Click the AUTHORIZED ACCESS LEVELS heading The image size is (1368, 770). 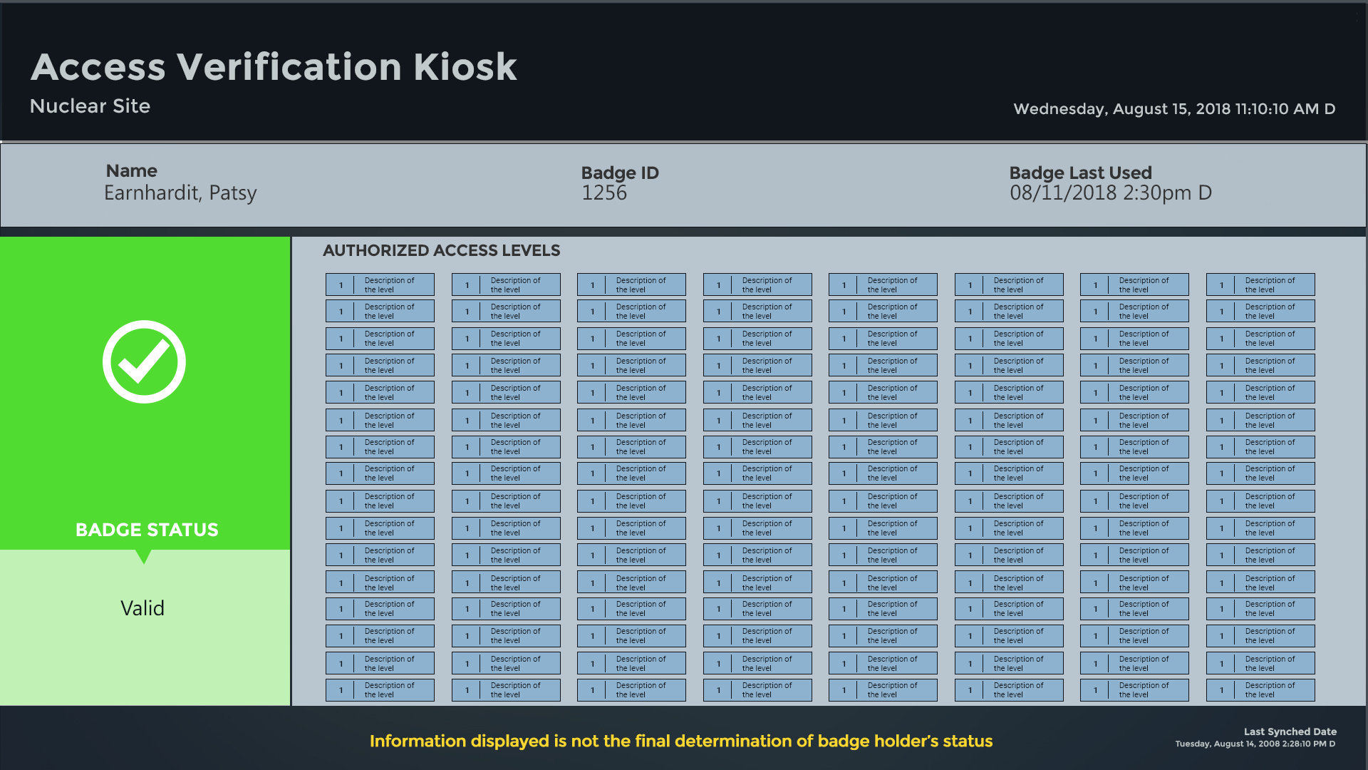click(441, 251)
